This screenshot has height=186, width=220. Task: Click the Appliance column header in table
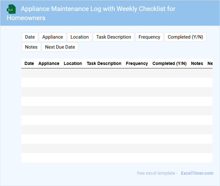coord(49,63)
